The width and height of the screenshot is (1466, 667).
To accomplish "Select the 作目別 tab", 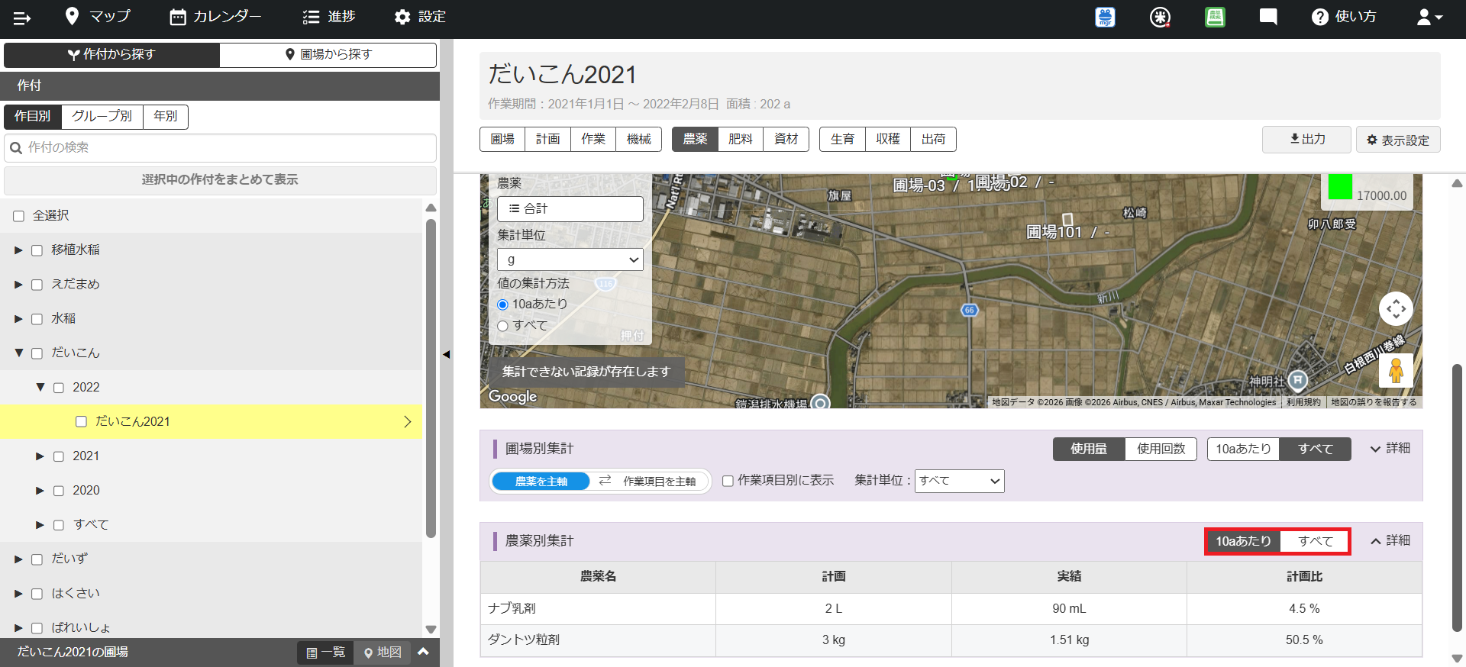I will click(x=33, y=116).
